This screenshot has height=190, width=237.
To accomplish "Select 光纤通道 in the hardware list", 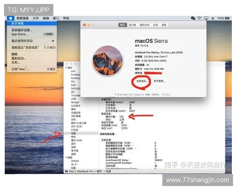I will coord(76,116).
